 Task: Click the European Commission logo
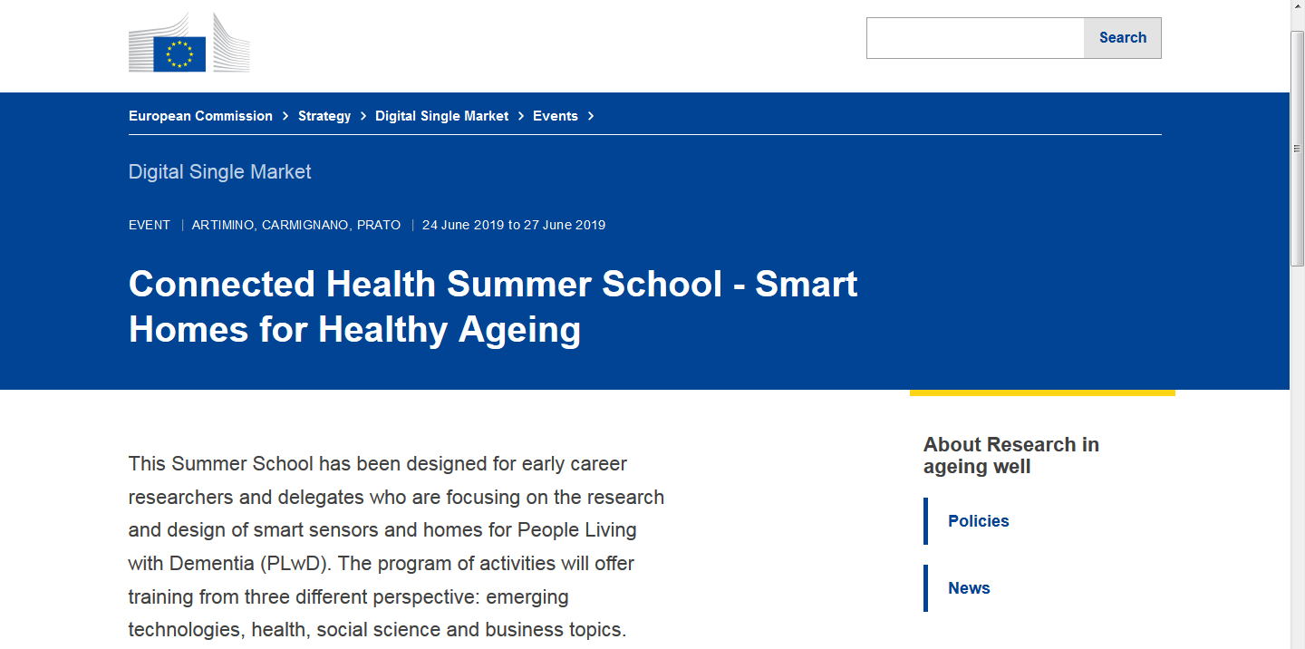188,43
